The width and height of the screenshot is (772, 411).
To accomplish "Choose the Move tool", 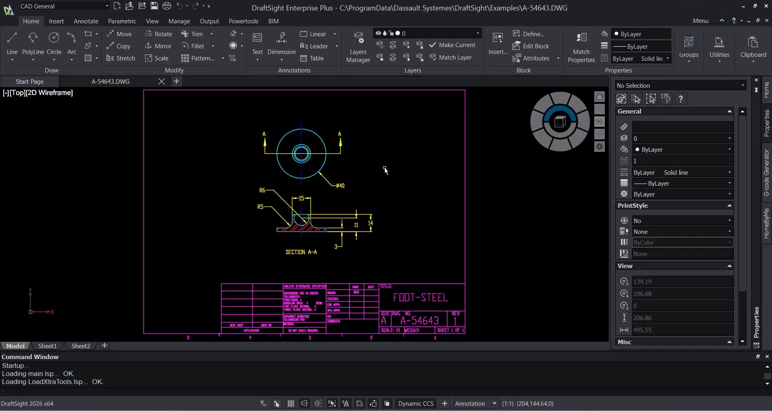I will click(119, 34).
